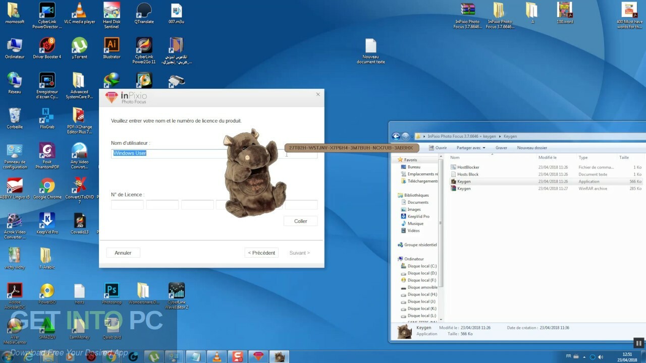
Task: Open Hard Disk Sentinel desktop icon
Action: [x=112, y=15]
